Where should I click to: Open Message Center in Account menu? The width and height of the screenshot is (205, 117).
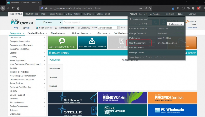(x=136, y=52)
